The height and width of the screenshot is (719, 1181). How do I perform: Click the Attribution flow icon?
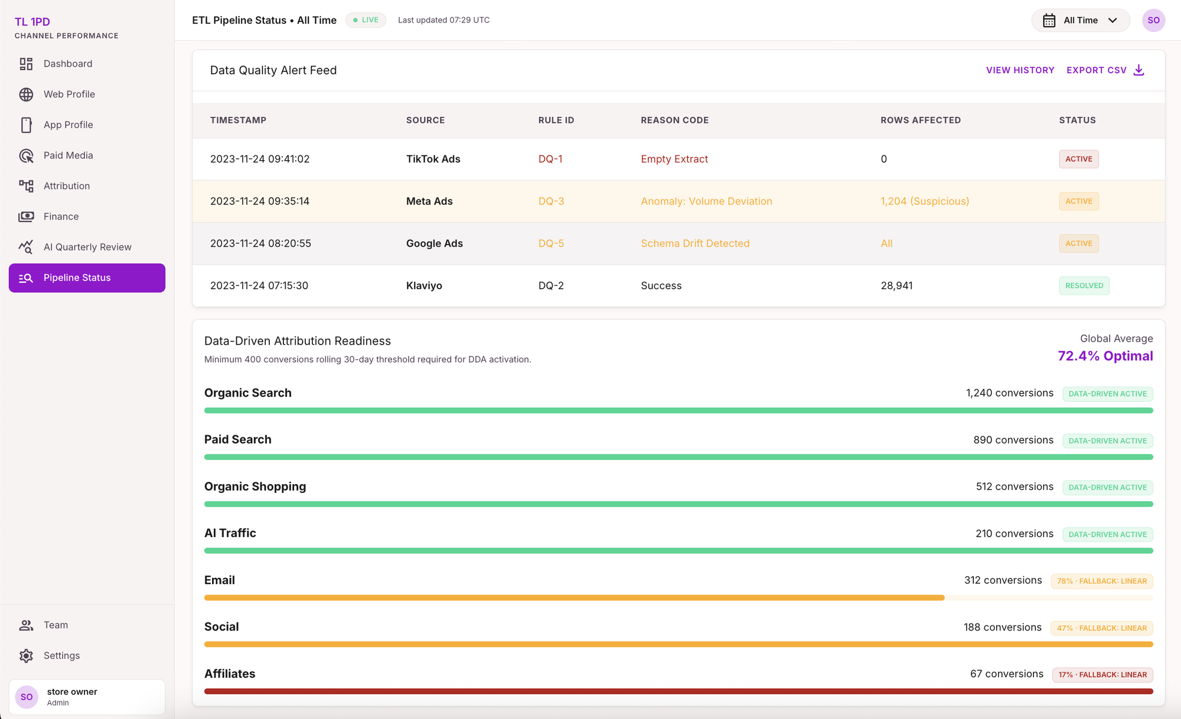coord(26,186)
